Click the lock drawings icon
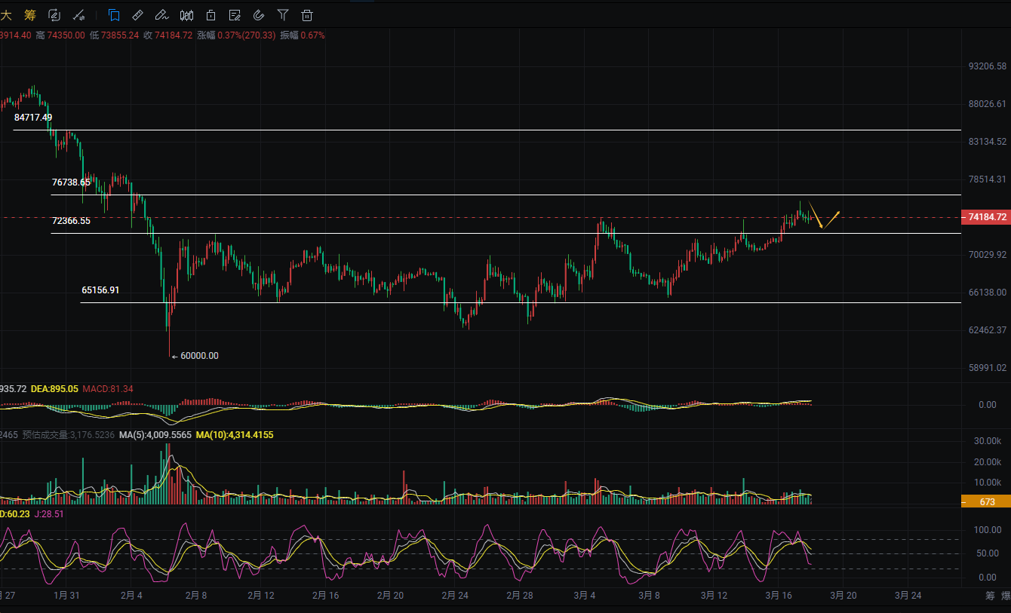The height and width of the screenshot is (613, 1011). [x=210, y=14]
